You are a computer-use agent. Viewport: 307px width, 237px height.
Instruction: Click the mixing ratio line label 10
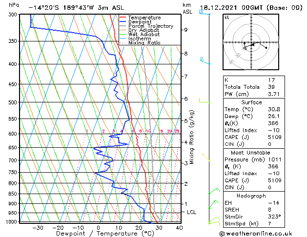(148, 131)
